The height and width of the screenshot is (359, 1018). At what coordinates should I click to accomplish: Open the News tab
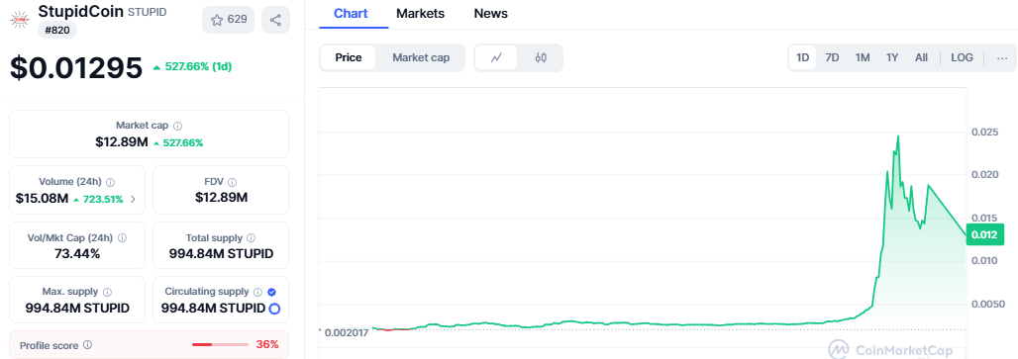pos(491,14)
